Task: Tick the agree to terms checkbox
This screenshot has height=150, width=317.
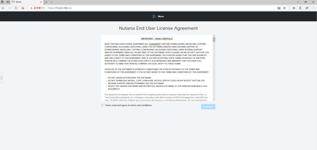Action: pyautogui.click(x=102, y=105)
